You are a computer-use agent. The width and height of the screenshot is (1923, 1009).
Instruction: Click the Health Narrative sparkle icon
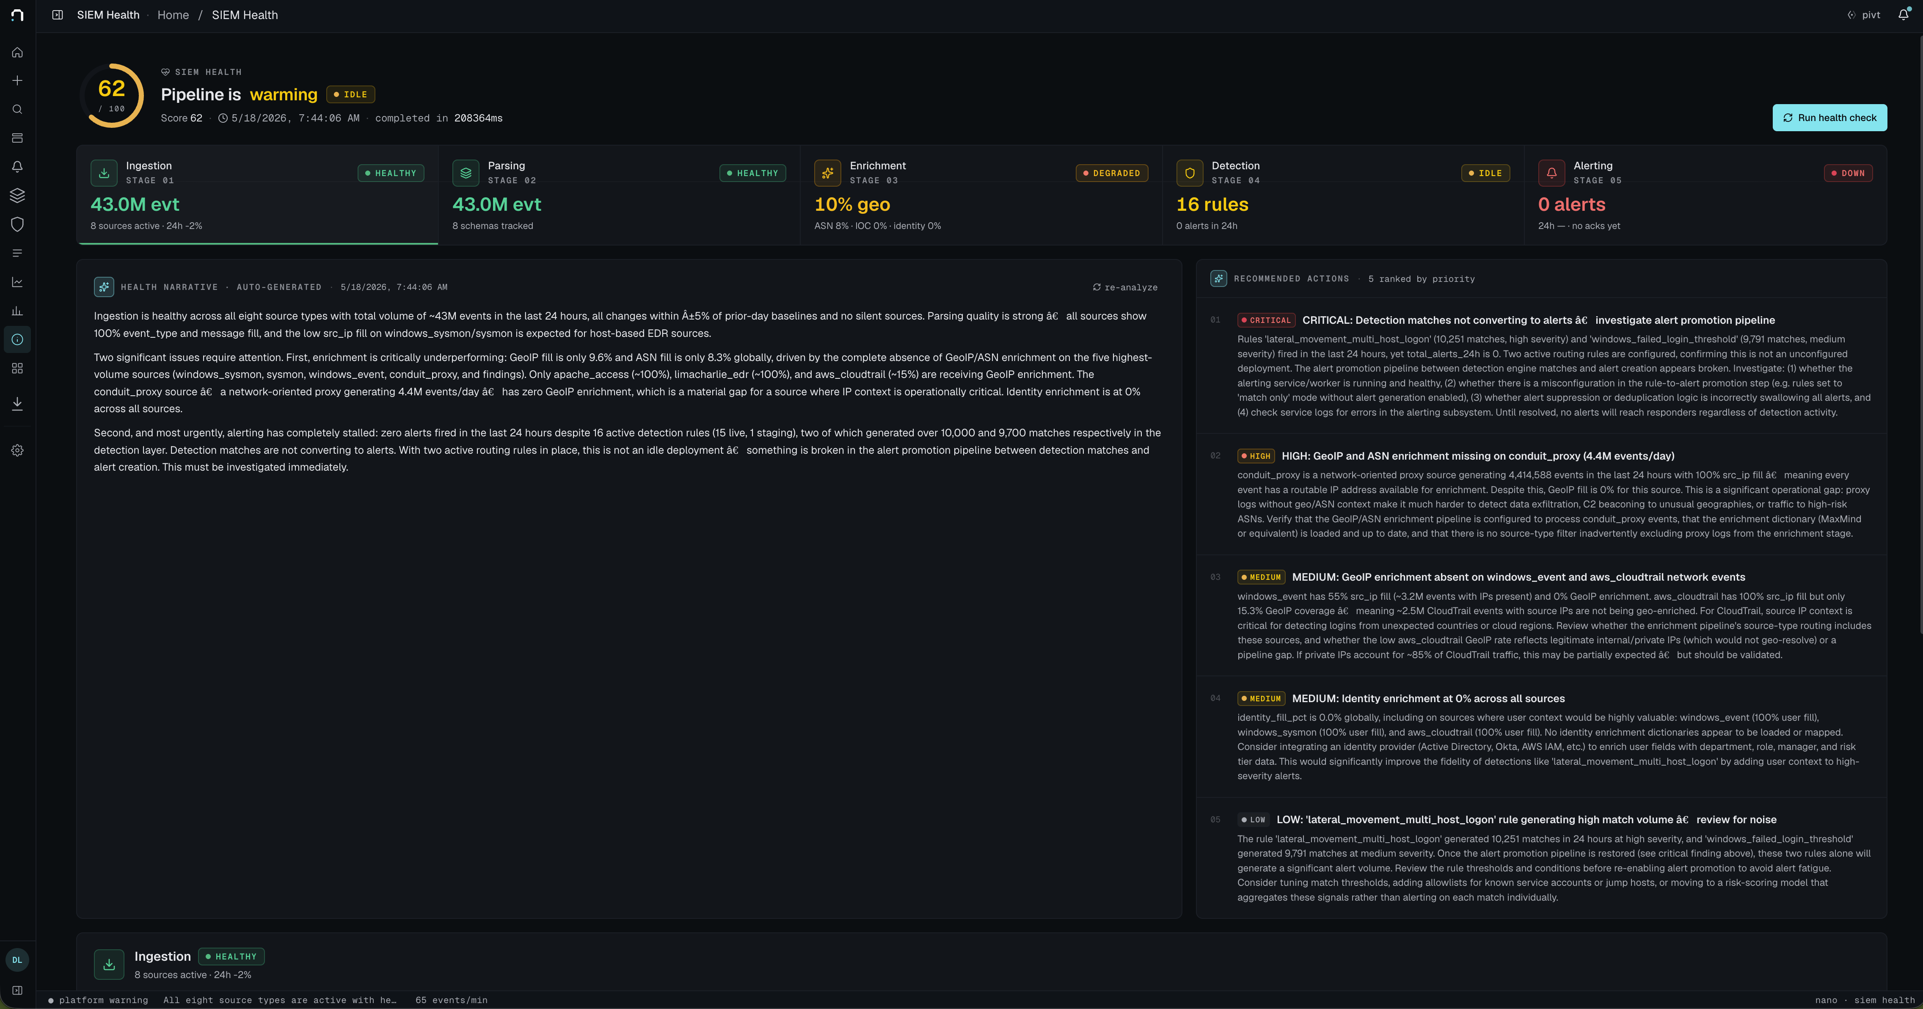pos(104,287)
